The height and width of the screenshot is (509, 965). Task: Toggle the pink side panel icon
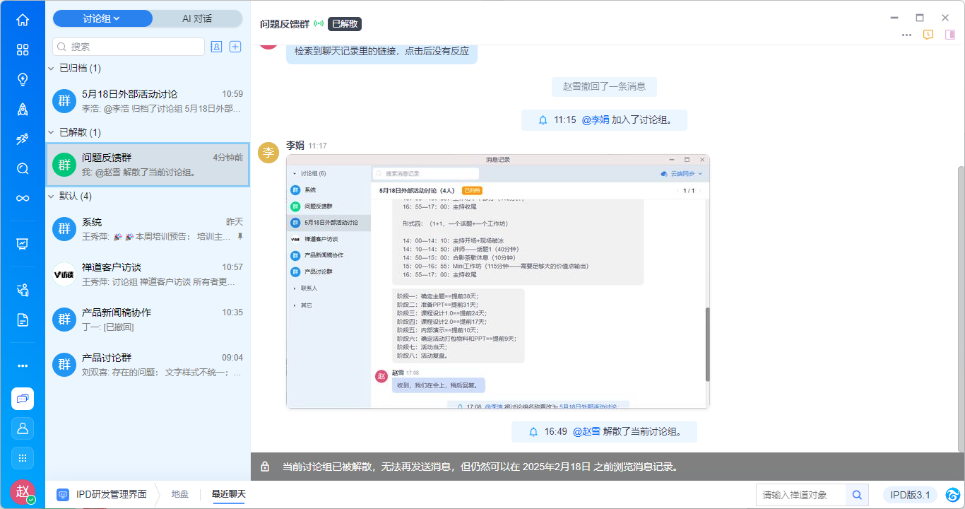[950, 35]
